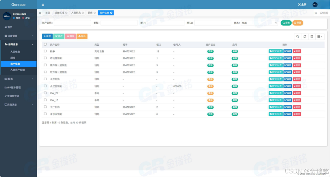The width and height of the screenshot is (330, 177).
Task: Switch to the 设备区域 tab
Action: tap(61, 13)
